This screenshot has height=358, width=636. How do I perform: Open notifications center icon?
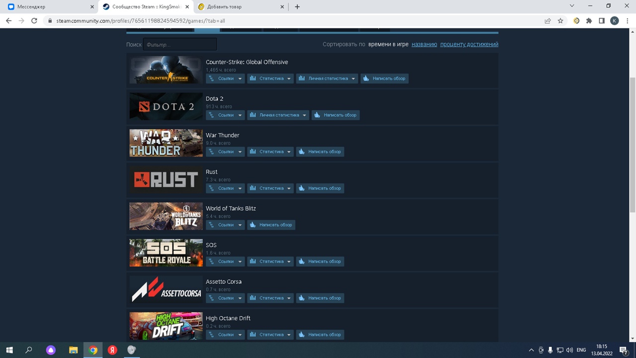tap(624, 350)
